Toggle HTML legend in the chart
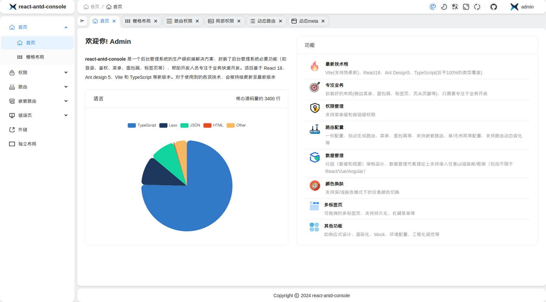 213,126
